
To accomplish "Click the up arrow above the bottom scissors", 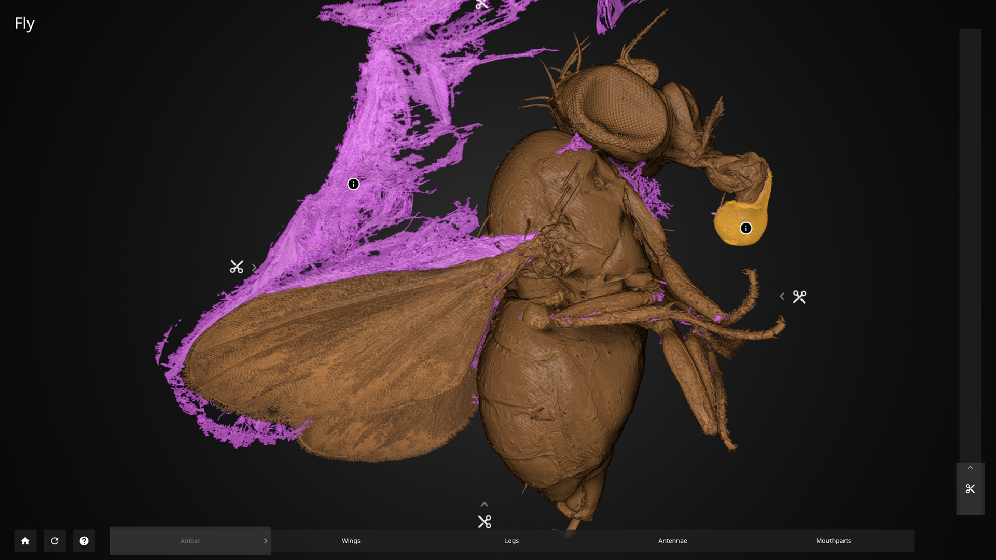I will [x=484, y=504].
